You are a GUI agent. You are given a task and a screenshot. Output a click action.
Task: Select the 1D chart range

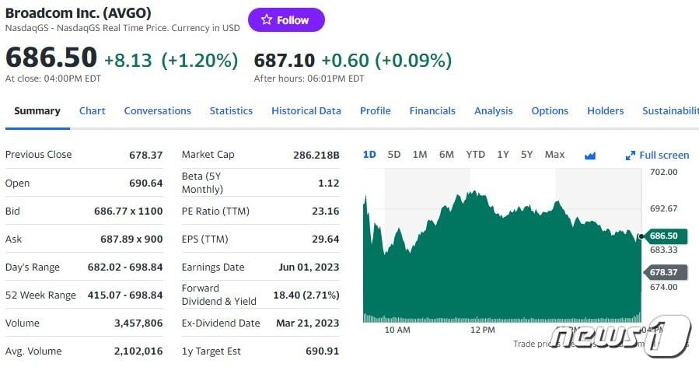click(369, 154)
